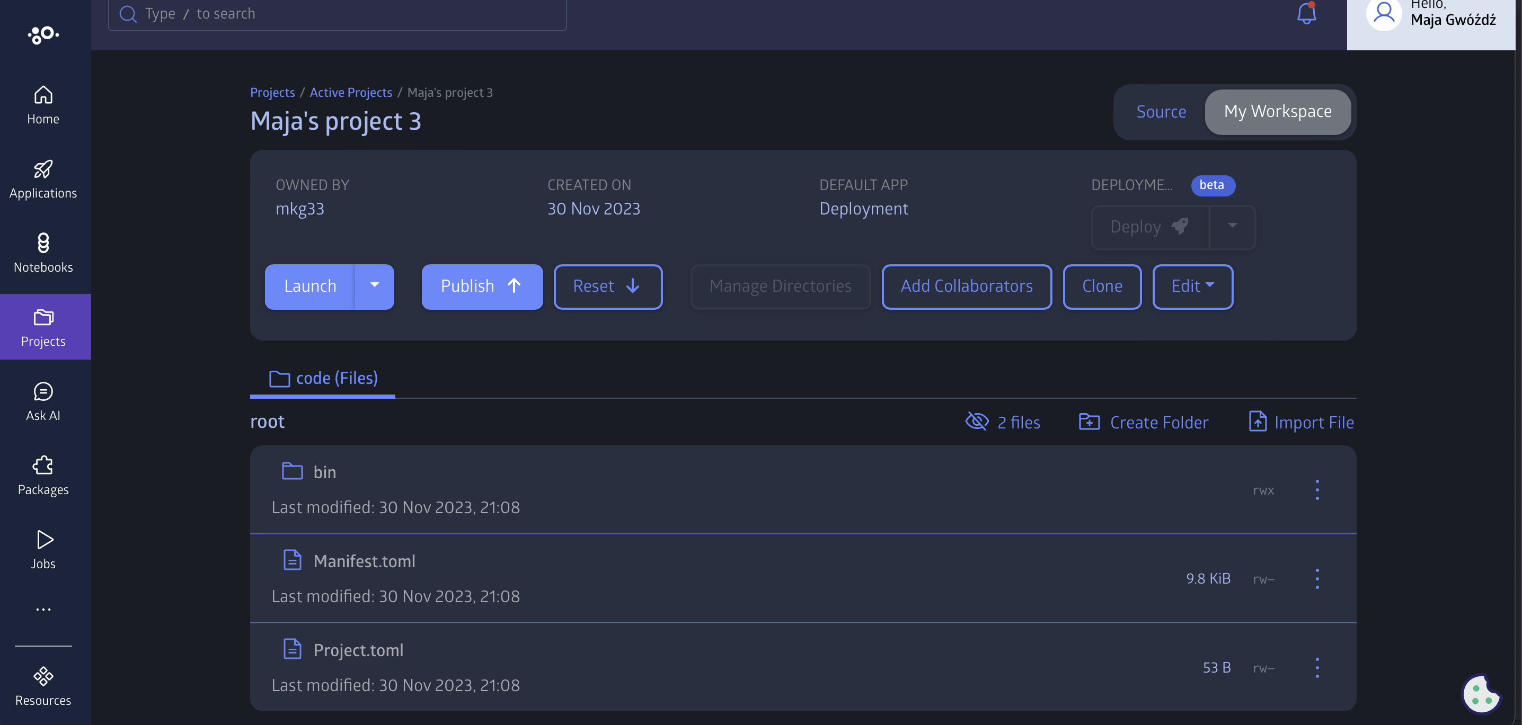This screenshot has height=725, width=1522.
Task: Open cookie settings icon
Action: pos(1481,694)
